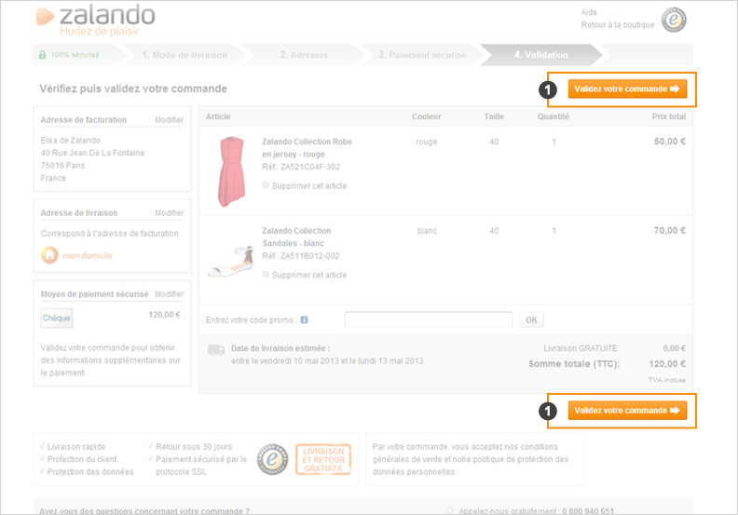Click Livraison GRATUITE label
738x515 pixels.
click(x=581, y=348)
